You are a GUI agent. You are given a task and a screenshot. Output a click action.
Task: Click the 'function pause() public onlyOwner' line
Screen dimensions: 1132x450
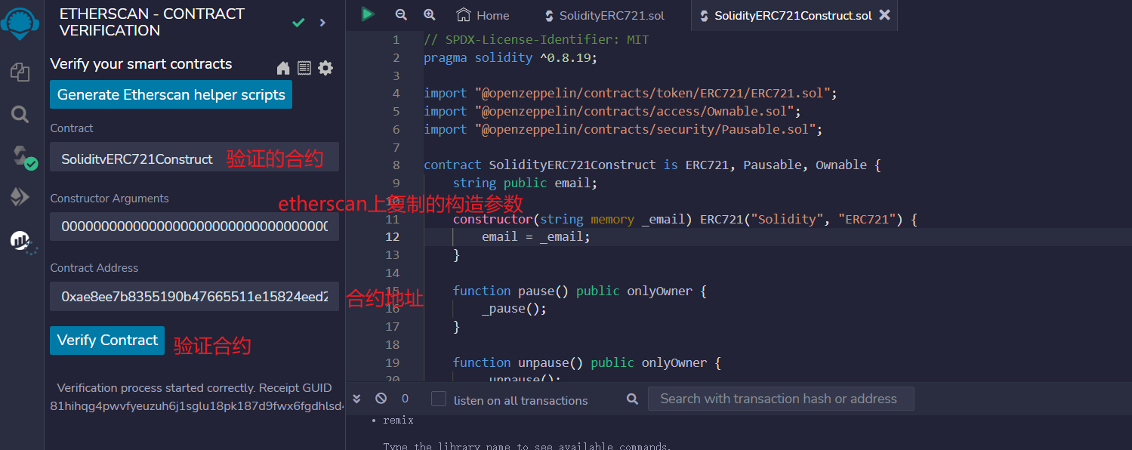click(579, 291)
